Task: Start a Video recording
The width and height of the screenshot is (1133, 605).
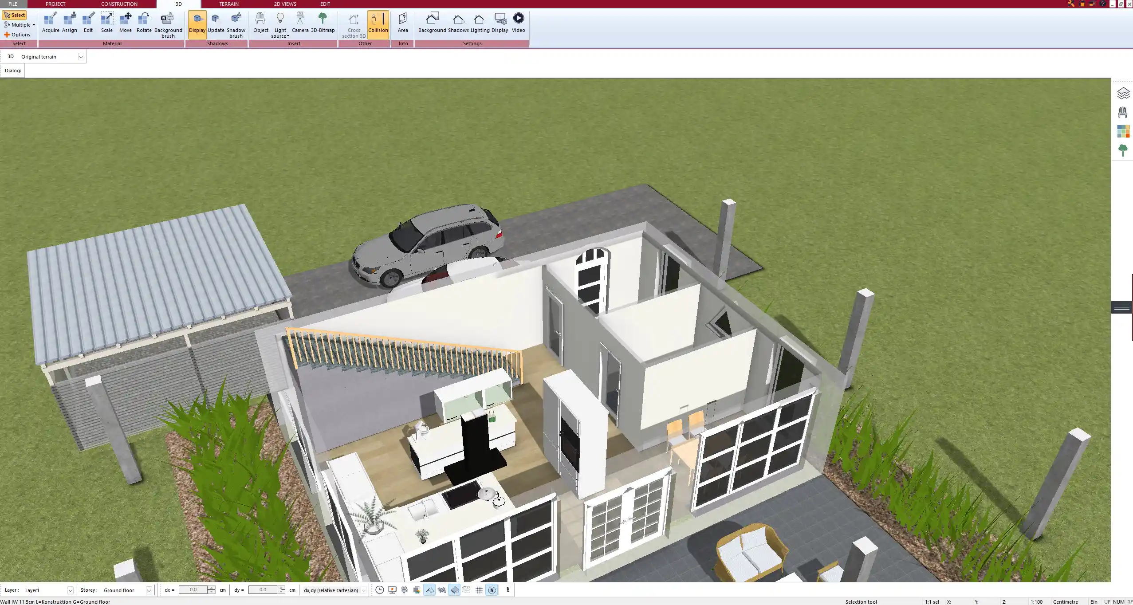Action: coord(518,21)
